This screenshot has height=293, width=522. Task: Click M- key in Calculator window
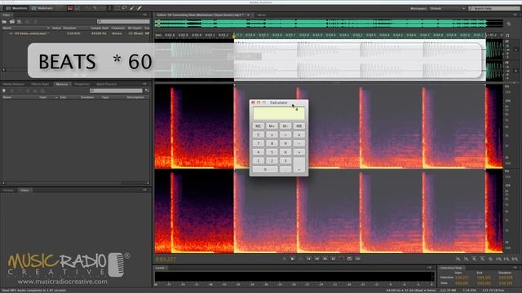(x=285, y=126)
